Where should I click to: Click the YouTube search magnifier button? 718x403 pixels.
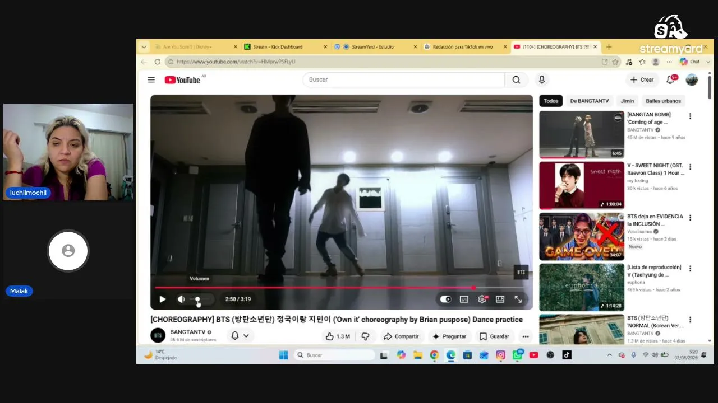tap(516, 79)
